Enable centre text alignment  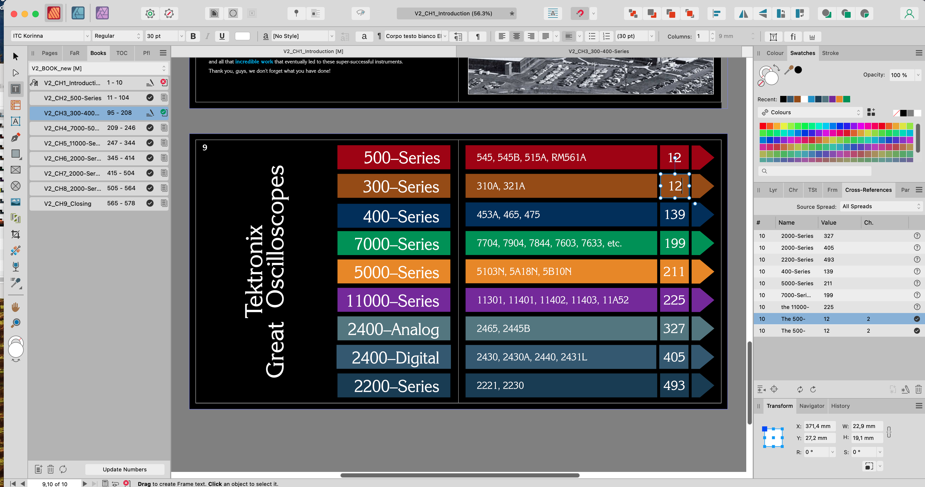pos(516,36)
